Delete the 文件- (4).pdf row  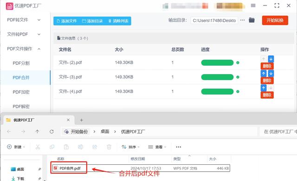tap(267, 95)
